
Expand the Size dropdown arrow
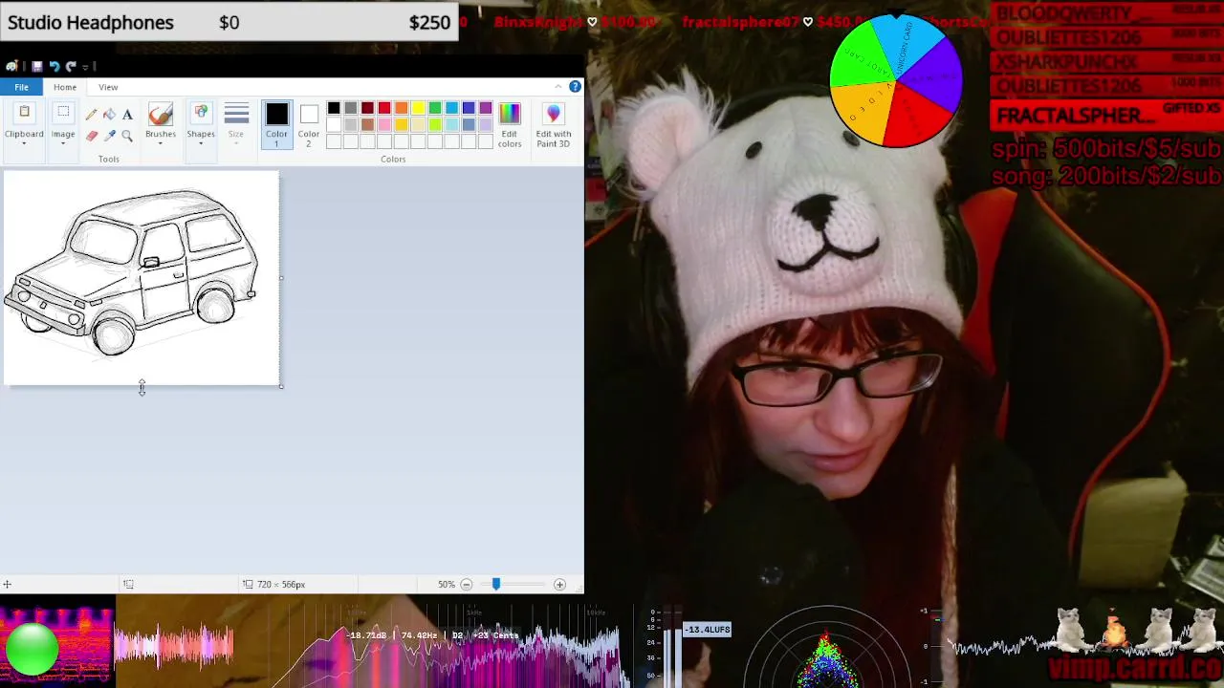click(x=236, y=144)
